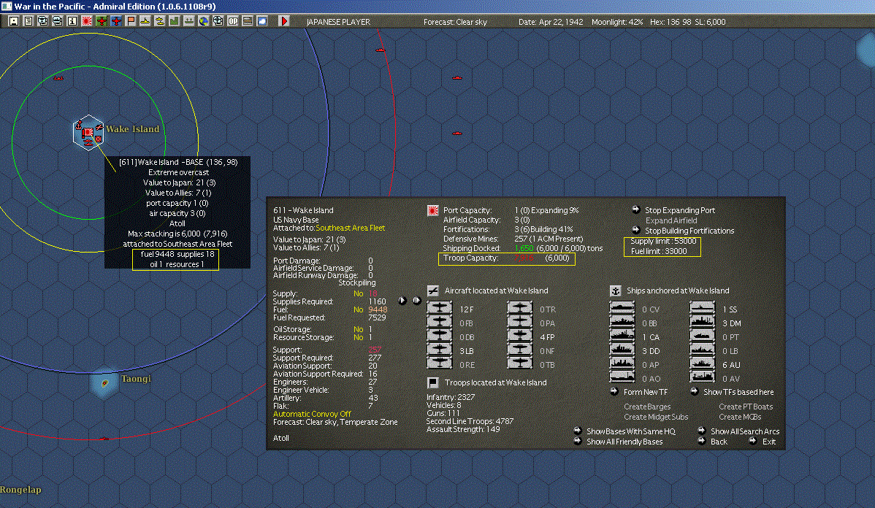Image resolution: width=875 pixels, height=508 pixels.
Task: Click 'Forecast: Clear sky' in top status bar
Action: (x=455, y=22)
